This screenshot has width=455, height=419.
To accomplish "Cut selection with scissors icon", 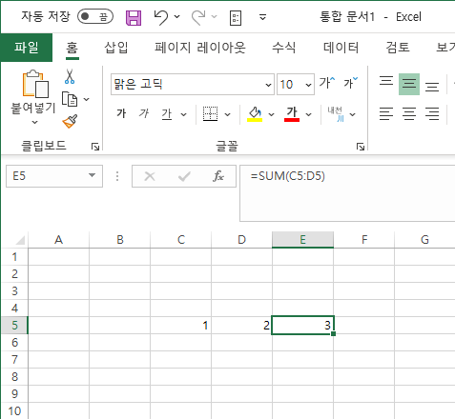I will pyautogui.click(x=70, y=76).
